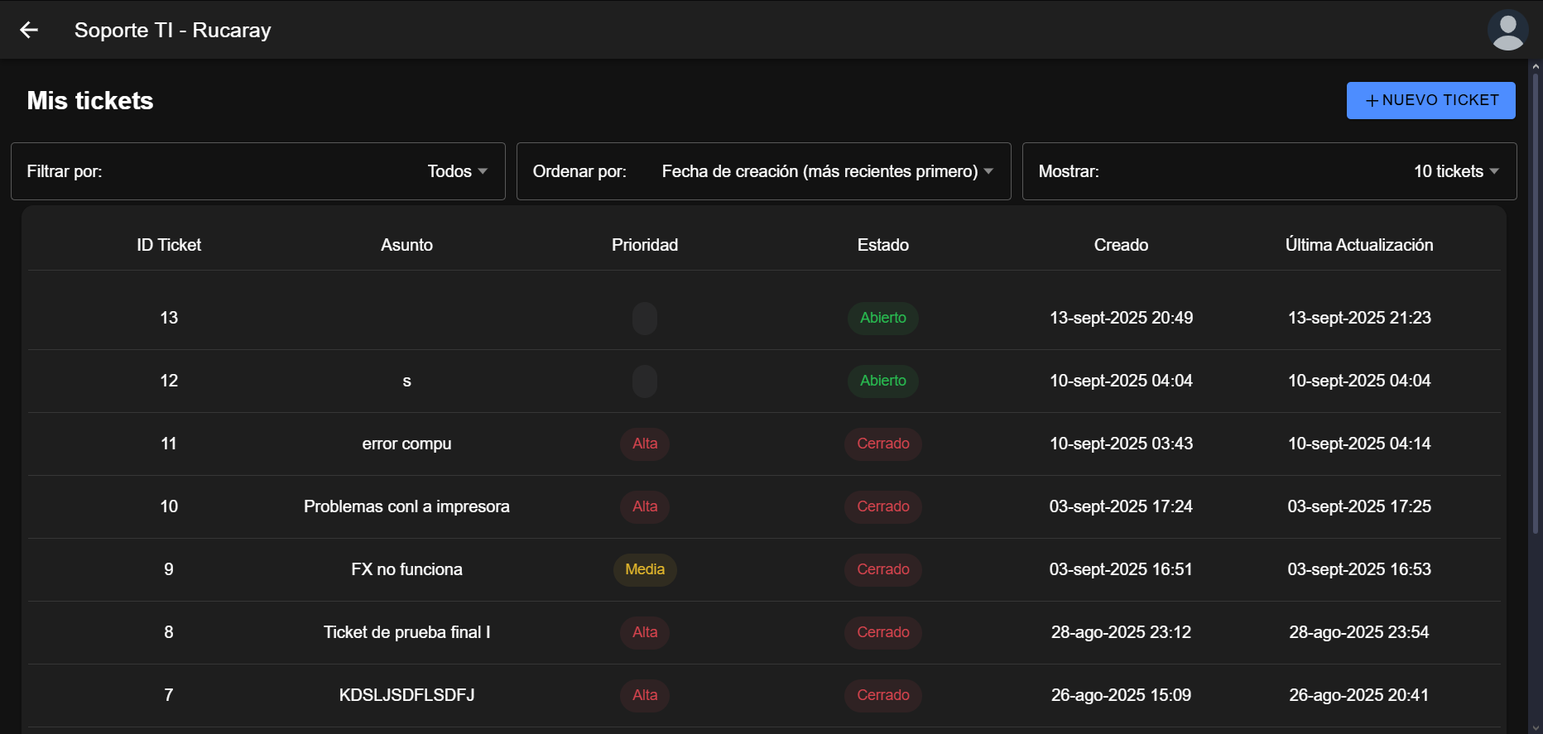Click the Abierto status badge on ticket 13
This screenshot has width=1543, height=734.
click(882, 318)
